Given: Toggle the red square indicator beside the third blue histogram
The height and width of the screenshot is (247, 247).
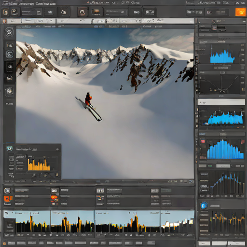Looking at the screenshot, I should (x=203, y=141).
